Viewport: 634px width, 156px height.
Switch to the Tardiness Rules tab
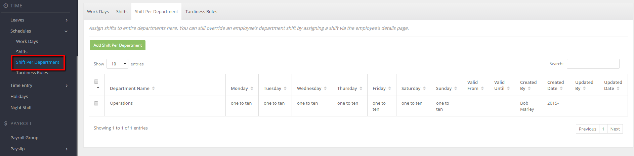[201, 11]
